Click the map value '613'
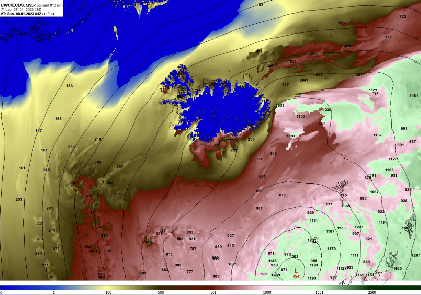The height and width of the screenshot is (295, 421). click(262, 176)
